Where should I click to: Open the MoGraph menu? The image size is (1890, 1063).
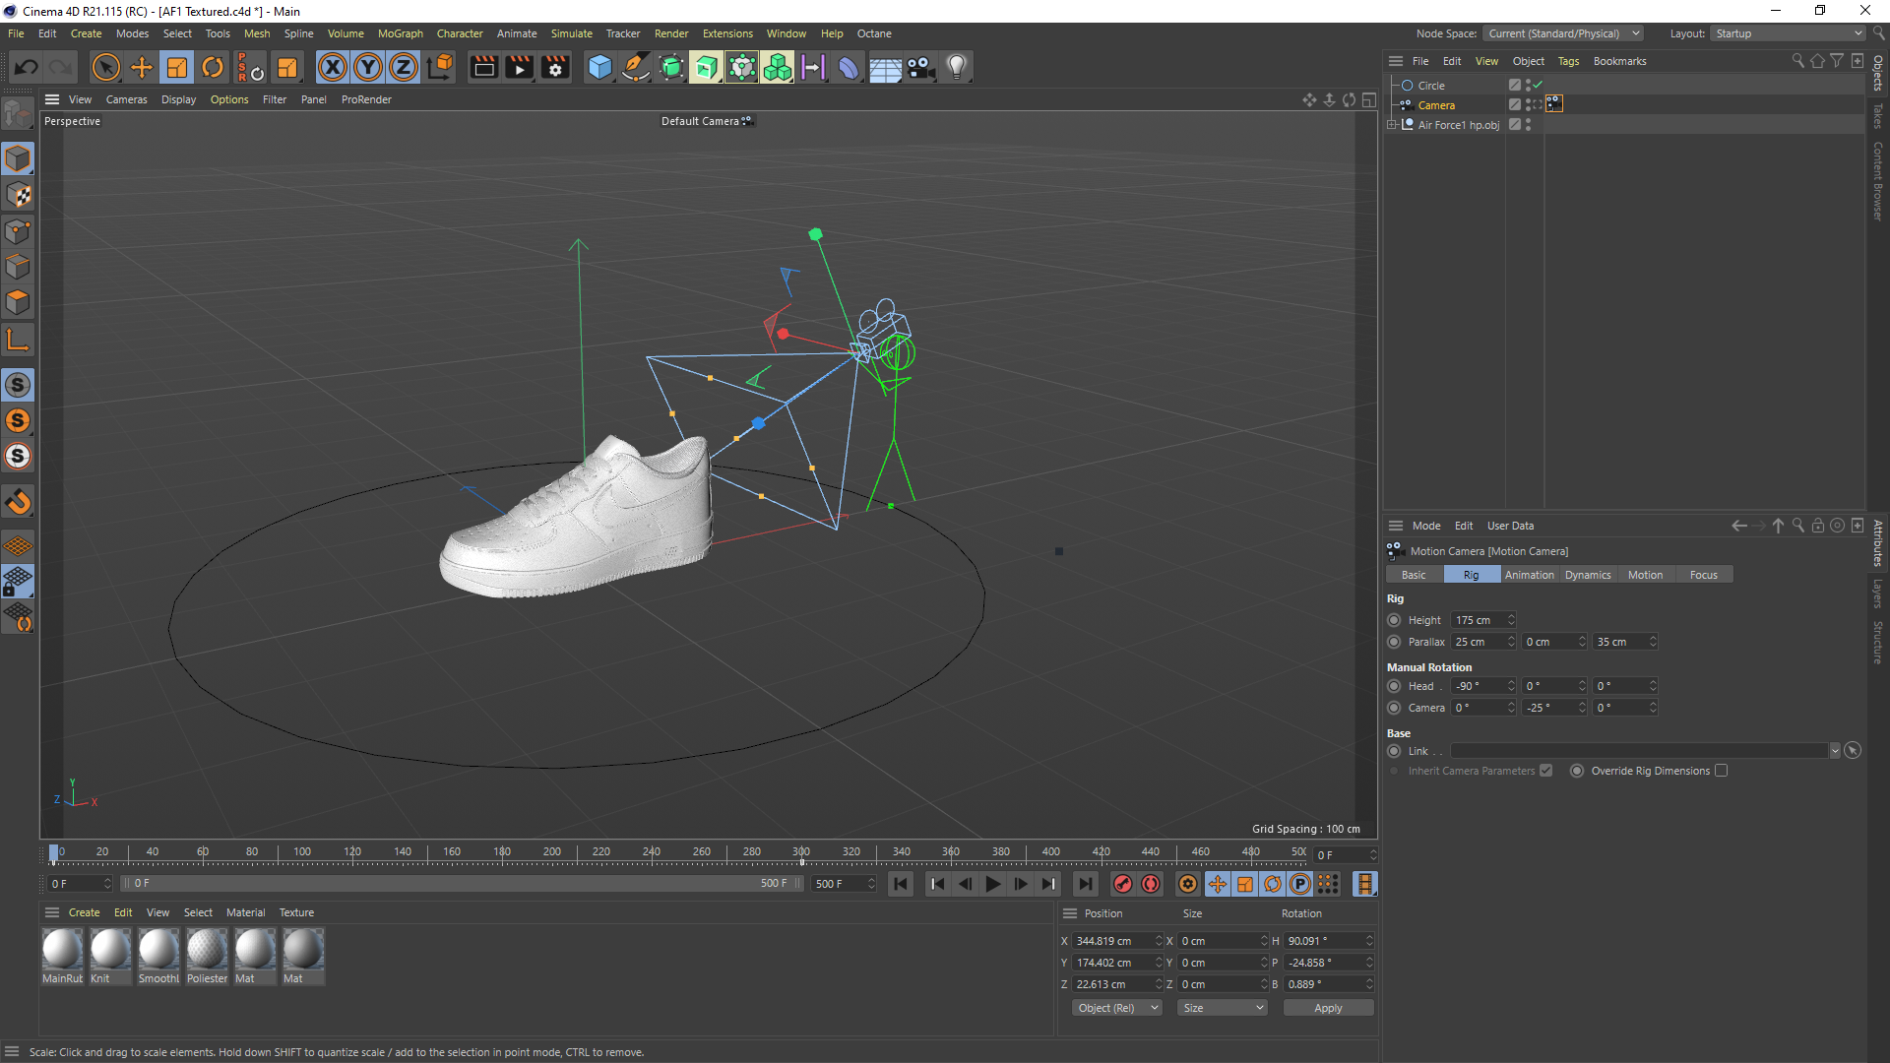coord(401,33)
